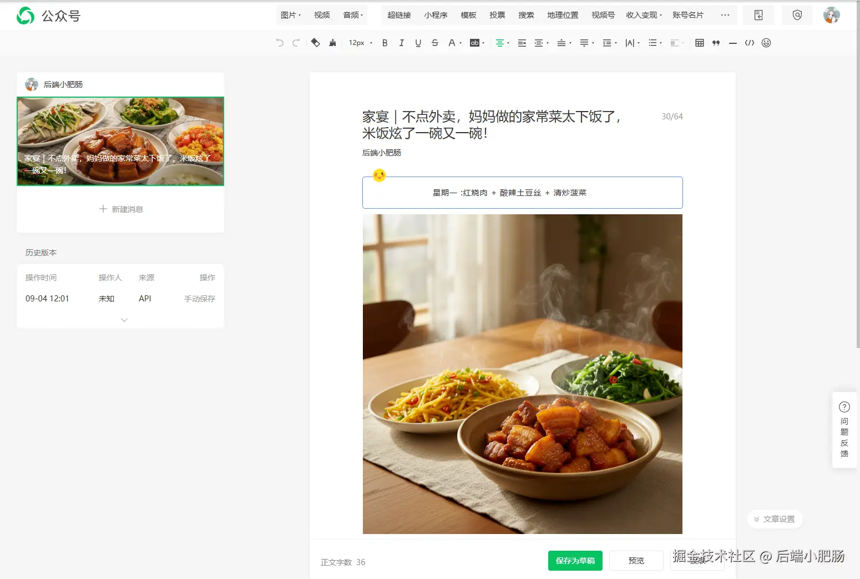Toggle italic formatting
860x579 pixels.
(401, 43)
